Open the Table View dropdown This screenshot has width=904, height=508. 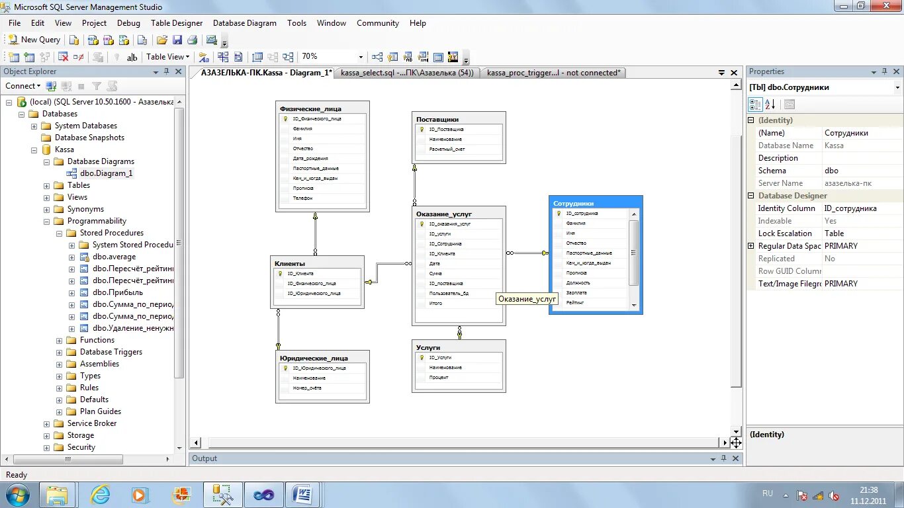(x=167, y=57)
